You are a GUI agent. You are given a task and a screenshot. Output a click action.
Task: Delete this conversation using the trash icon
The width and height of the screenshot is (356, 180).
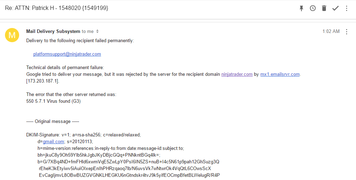[x=324, y=8]
